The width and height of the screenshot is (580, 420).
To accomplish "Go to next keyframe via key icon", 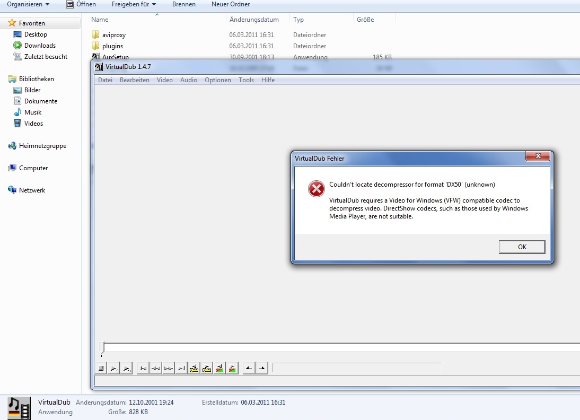I will 207,368.
